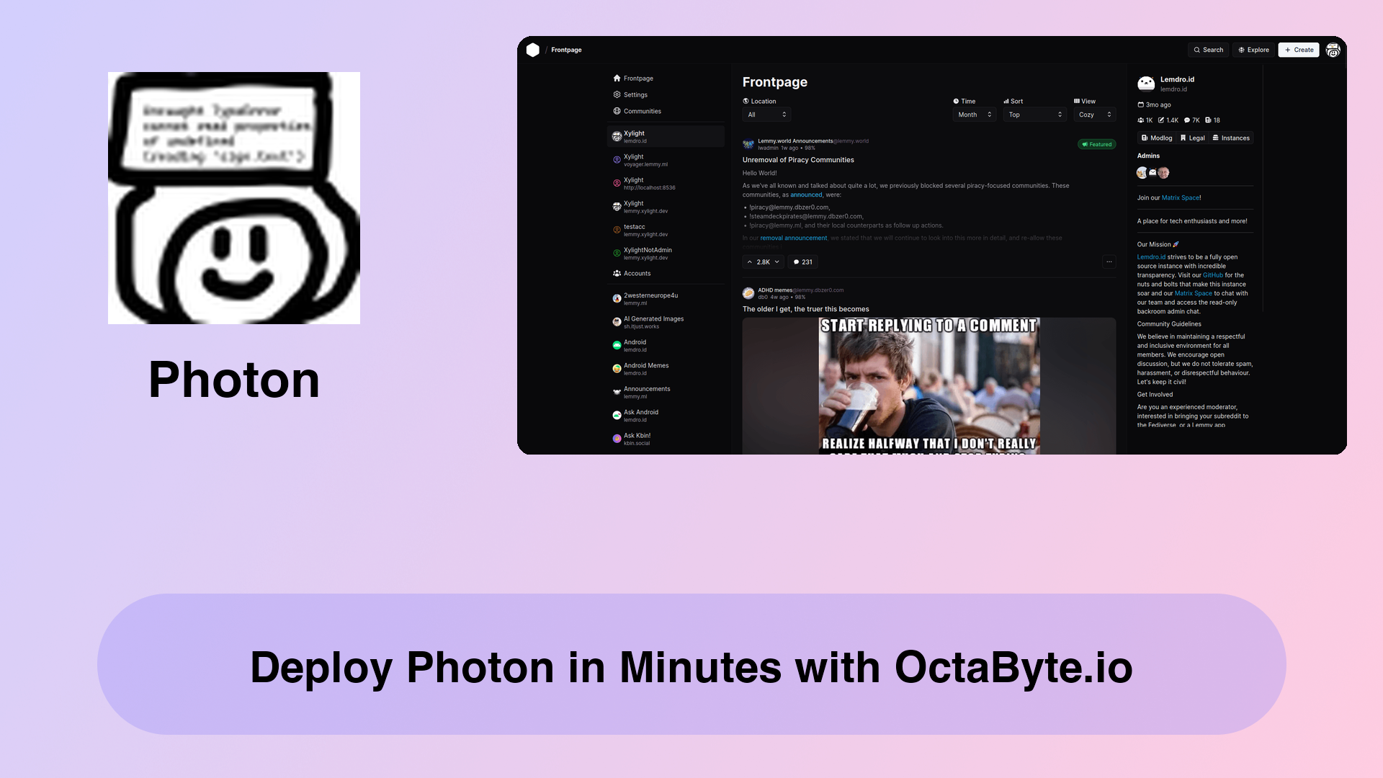Screen dimensions: 1383x778
Task: Select the View Cozy dropdown option
Action: [1094, 114]
